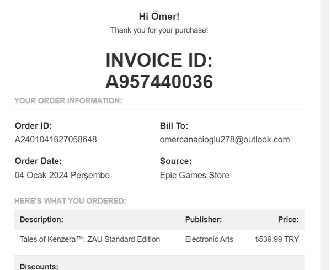Click the order date 04 Ocak 2024 Perşembe
The height and width of the screenshot is (270, 331).
click(62, 176)
